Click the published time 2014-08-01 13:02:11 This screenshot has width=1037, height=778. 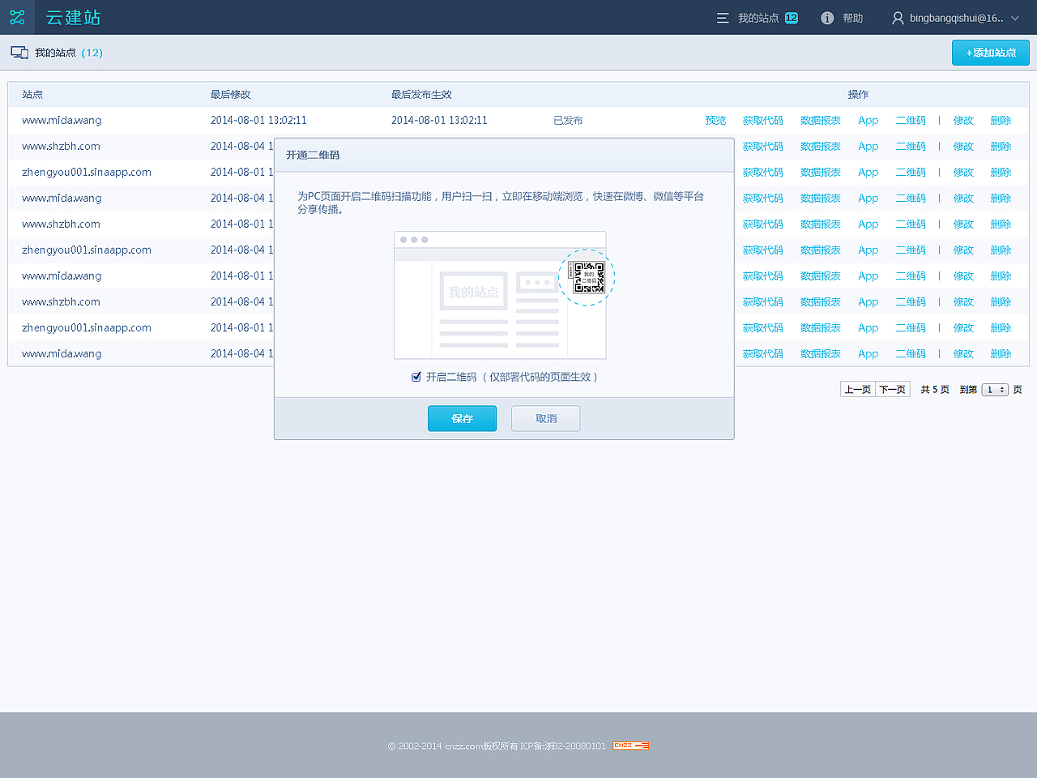point(439,120)
